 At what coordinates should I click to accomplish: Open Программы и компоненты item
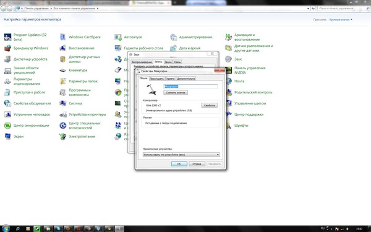tap(75, 92)
